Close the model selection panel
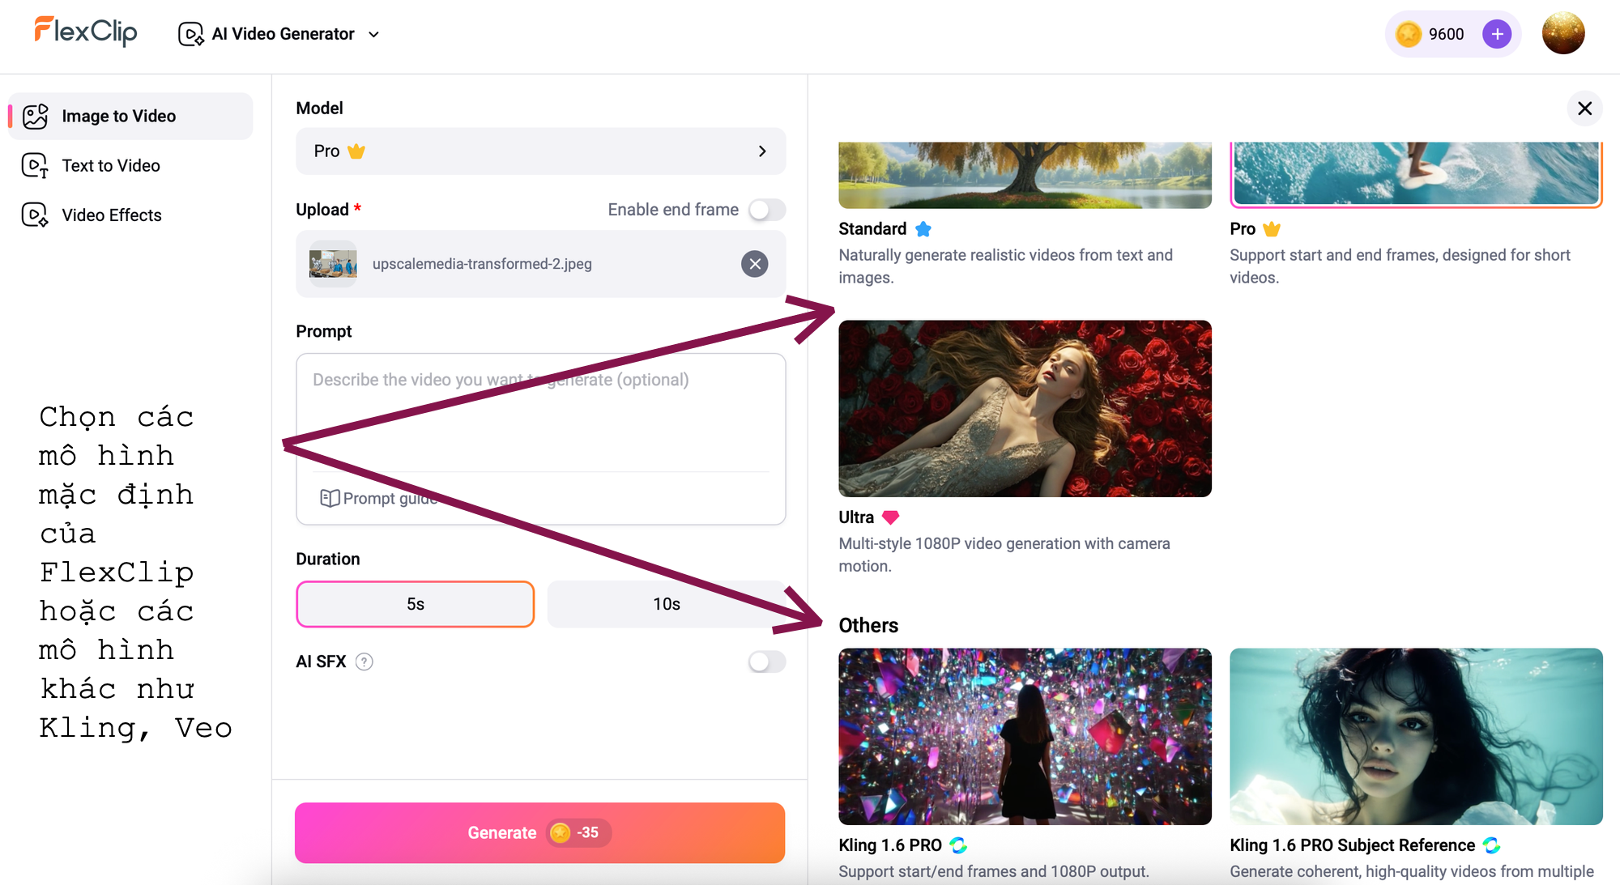The image size is (1620, 885). (1584, 108)
